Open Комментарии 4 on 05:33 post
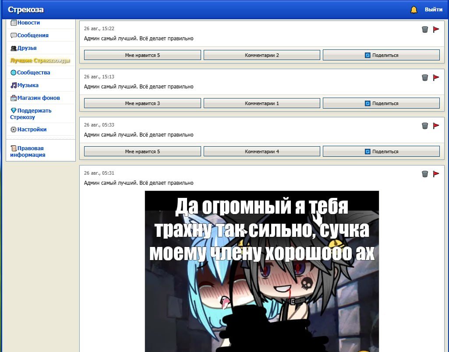Image resolution: width=449 pixels, height=352 pixels. tap(262, 151)
